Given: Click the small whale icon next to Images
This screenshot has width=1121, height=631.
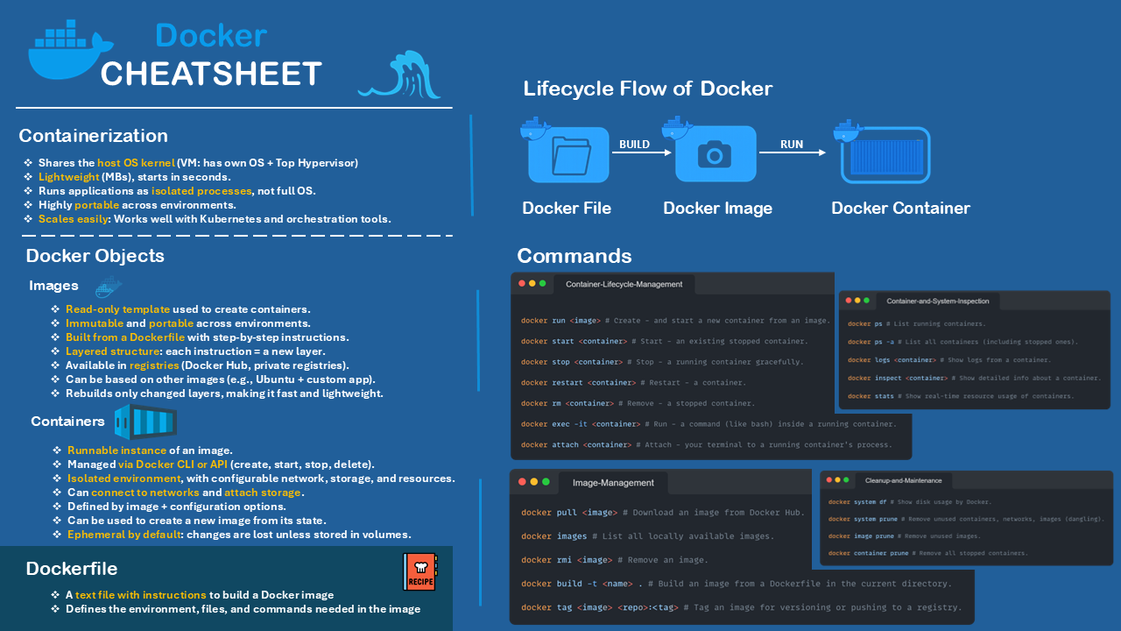Looking at the screenshot, I should tap(108, 287).
